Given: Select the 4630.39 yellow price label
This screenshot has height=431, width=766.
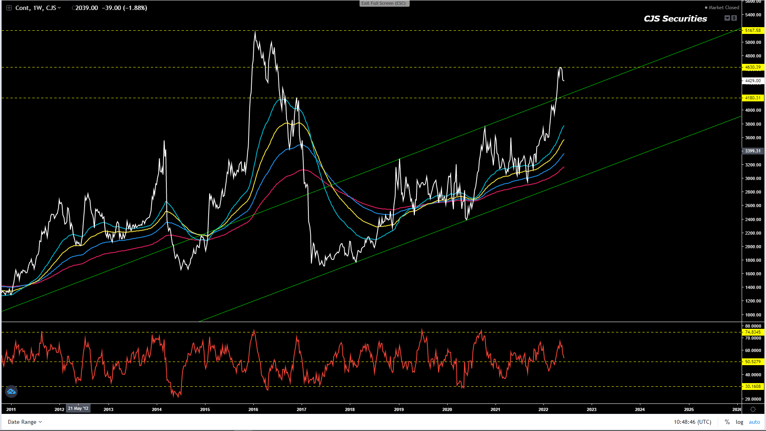Looking at the screenshot, I should tap(752, 67).
